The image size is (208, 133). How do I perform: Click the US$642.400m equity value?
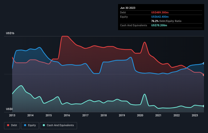160,17
